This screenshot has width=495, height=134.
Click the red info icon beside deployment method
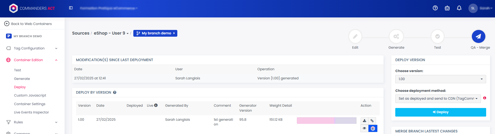pos(485,98)
